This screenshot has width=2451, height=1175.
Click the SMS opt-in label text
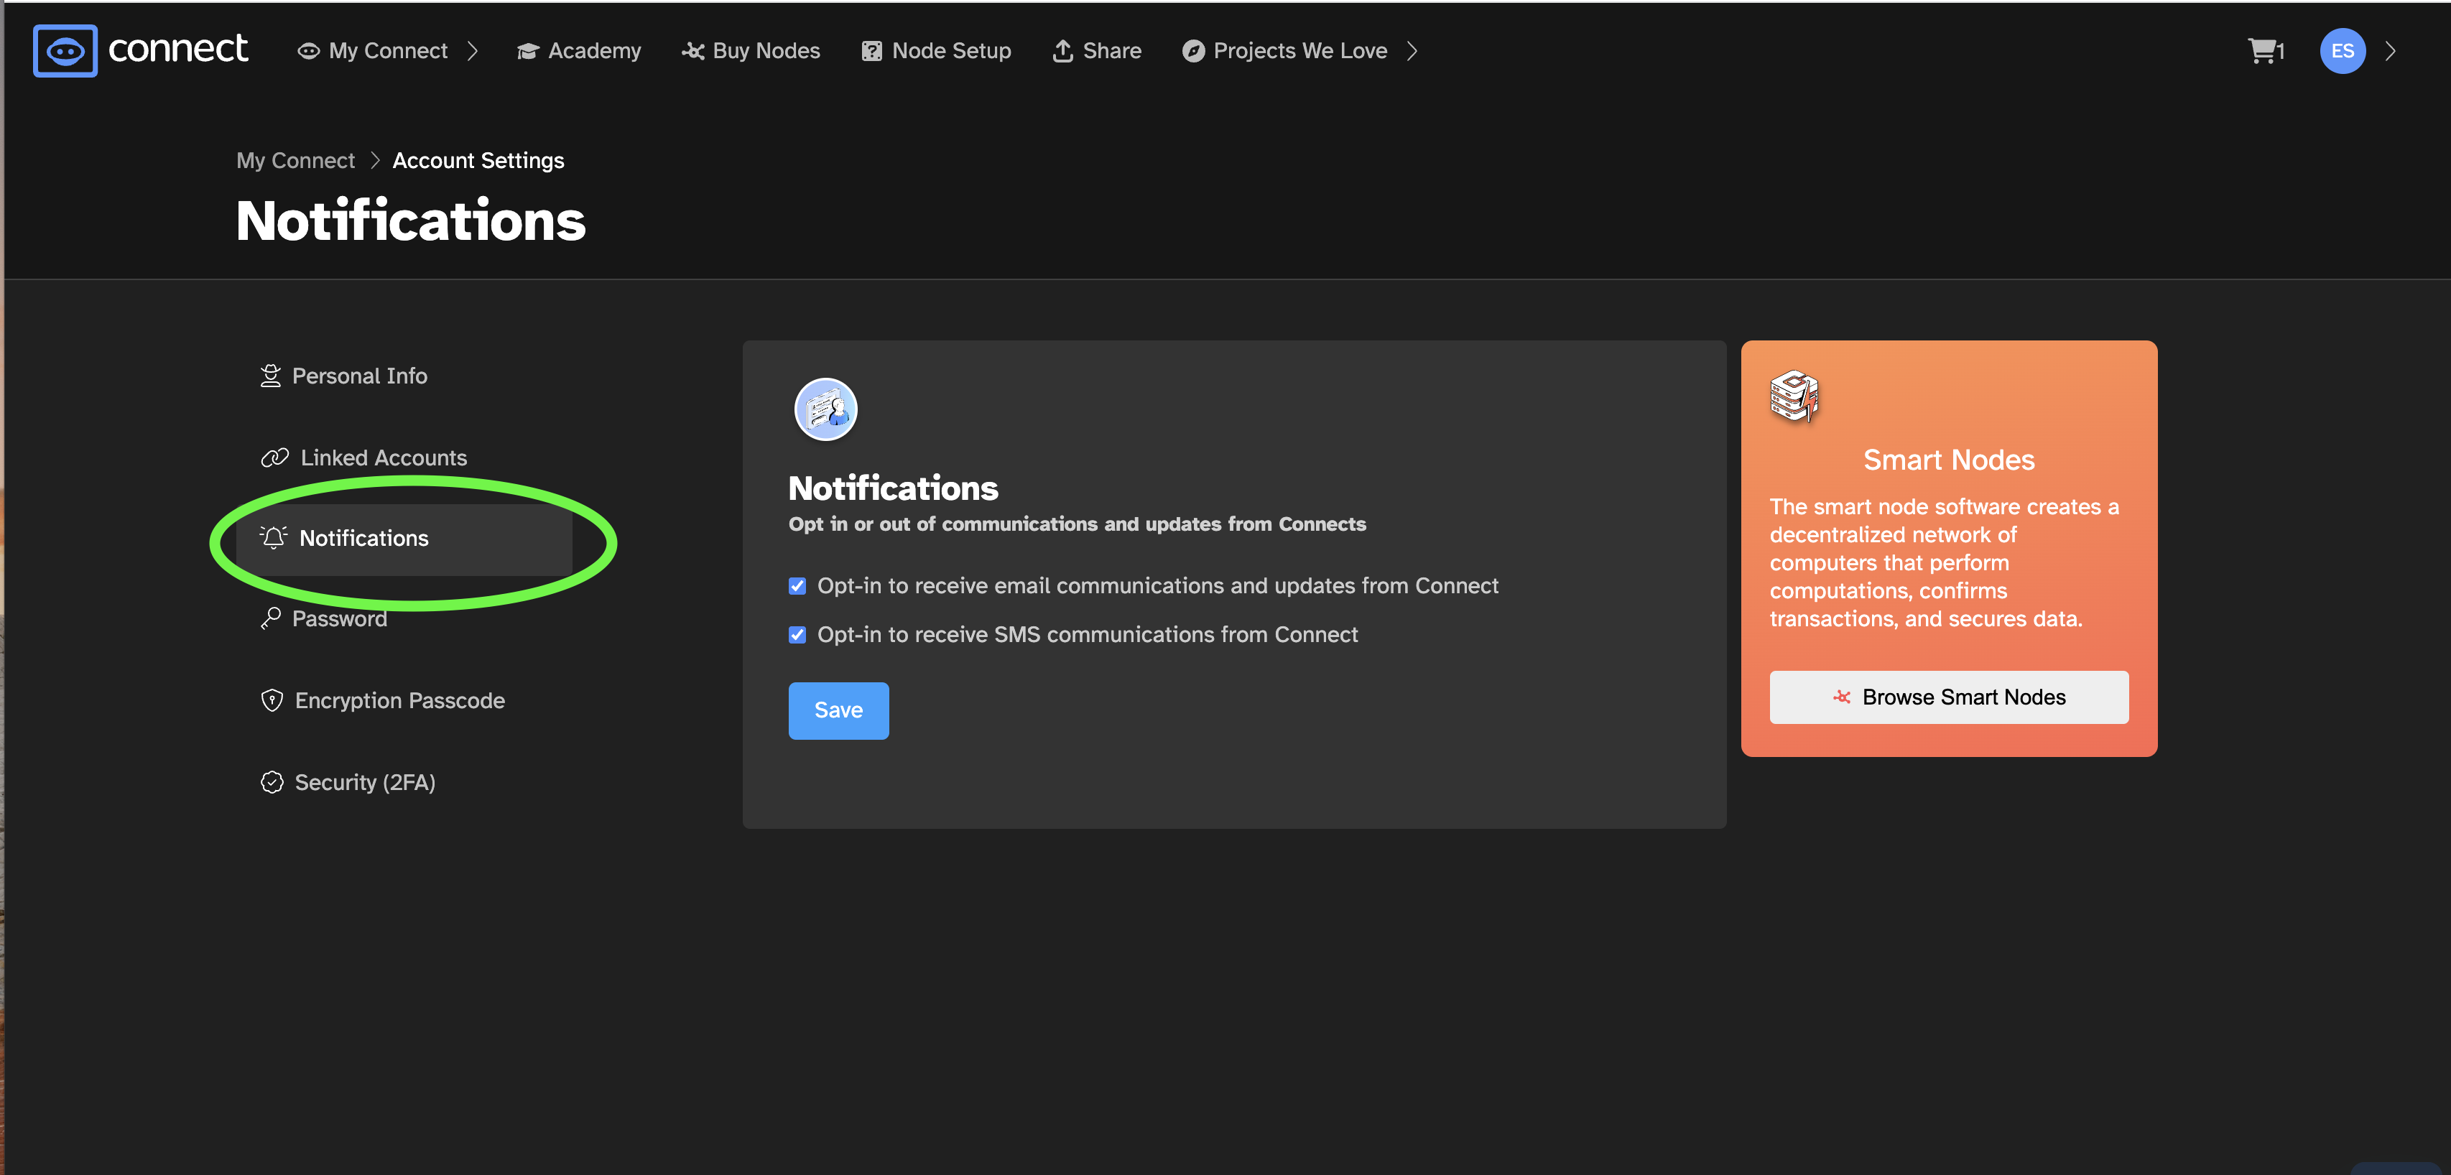coord(1088,635)
